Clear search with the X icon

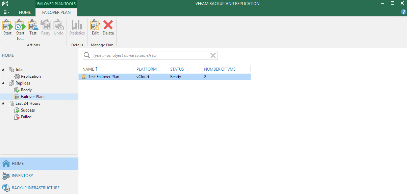point(213,55)
